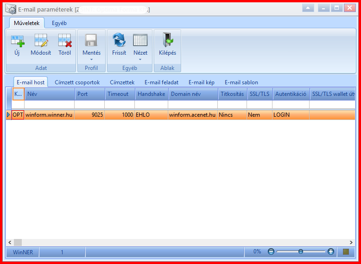
Task: Click the zoom out minus icon
Action: [271, 251]
